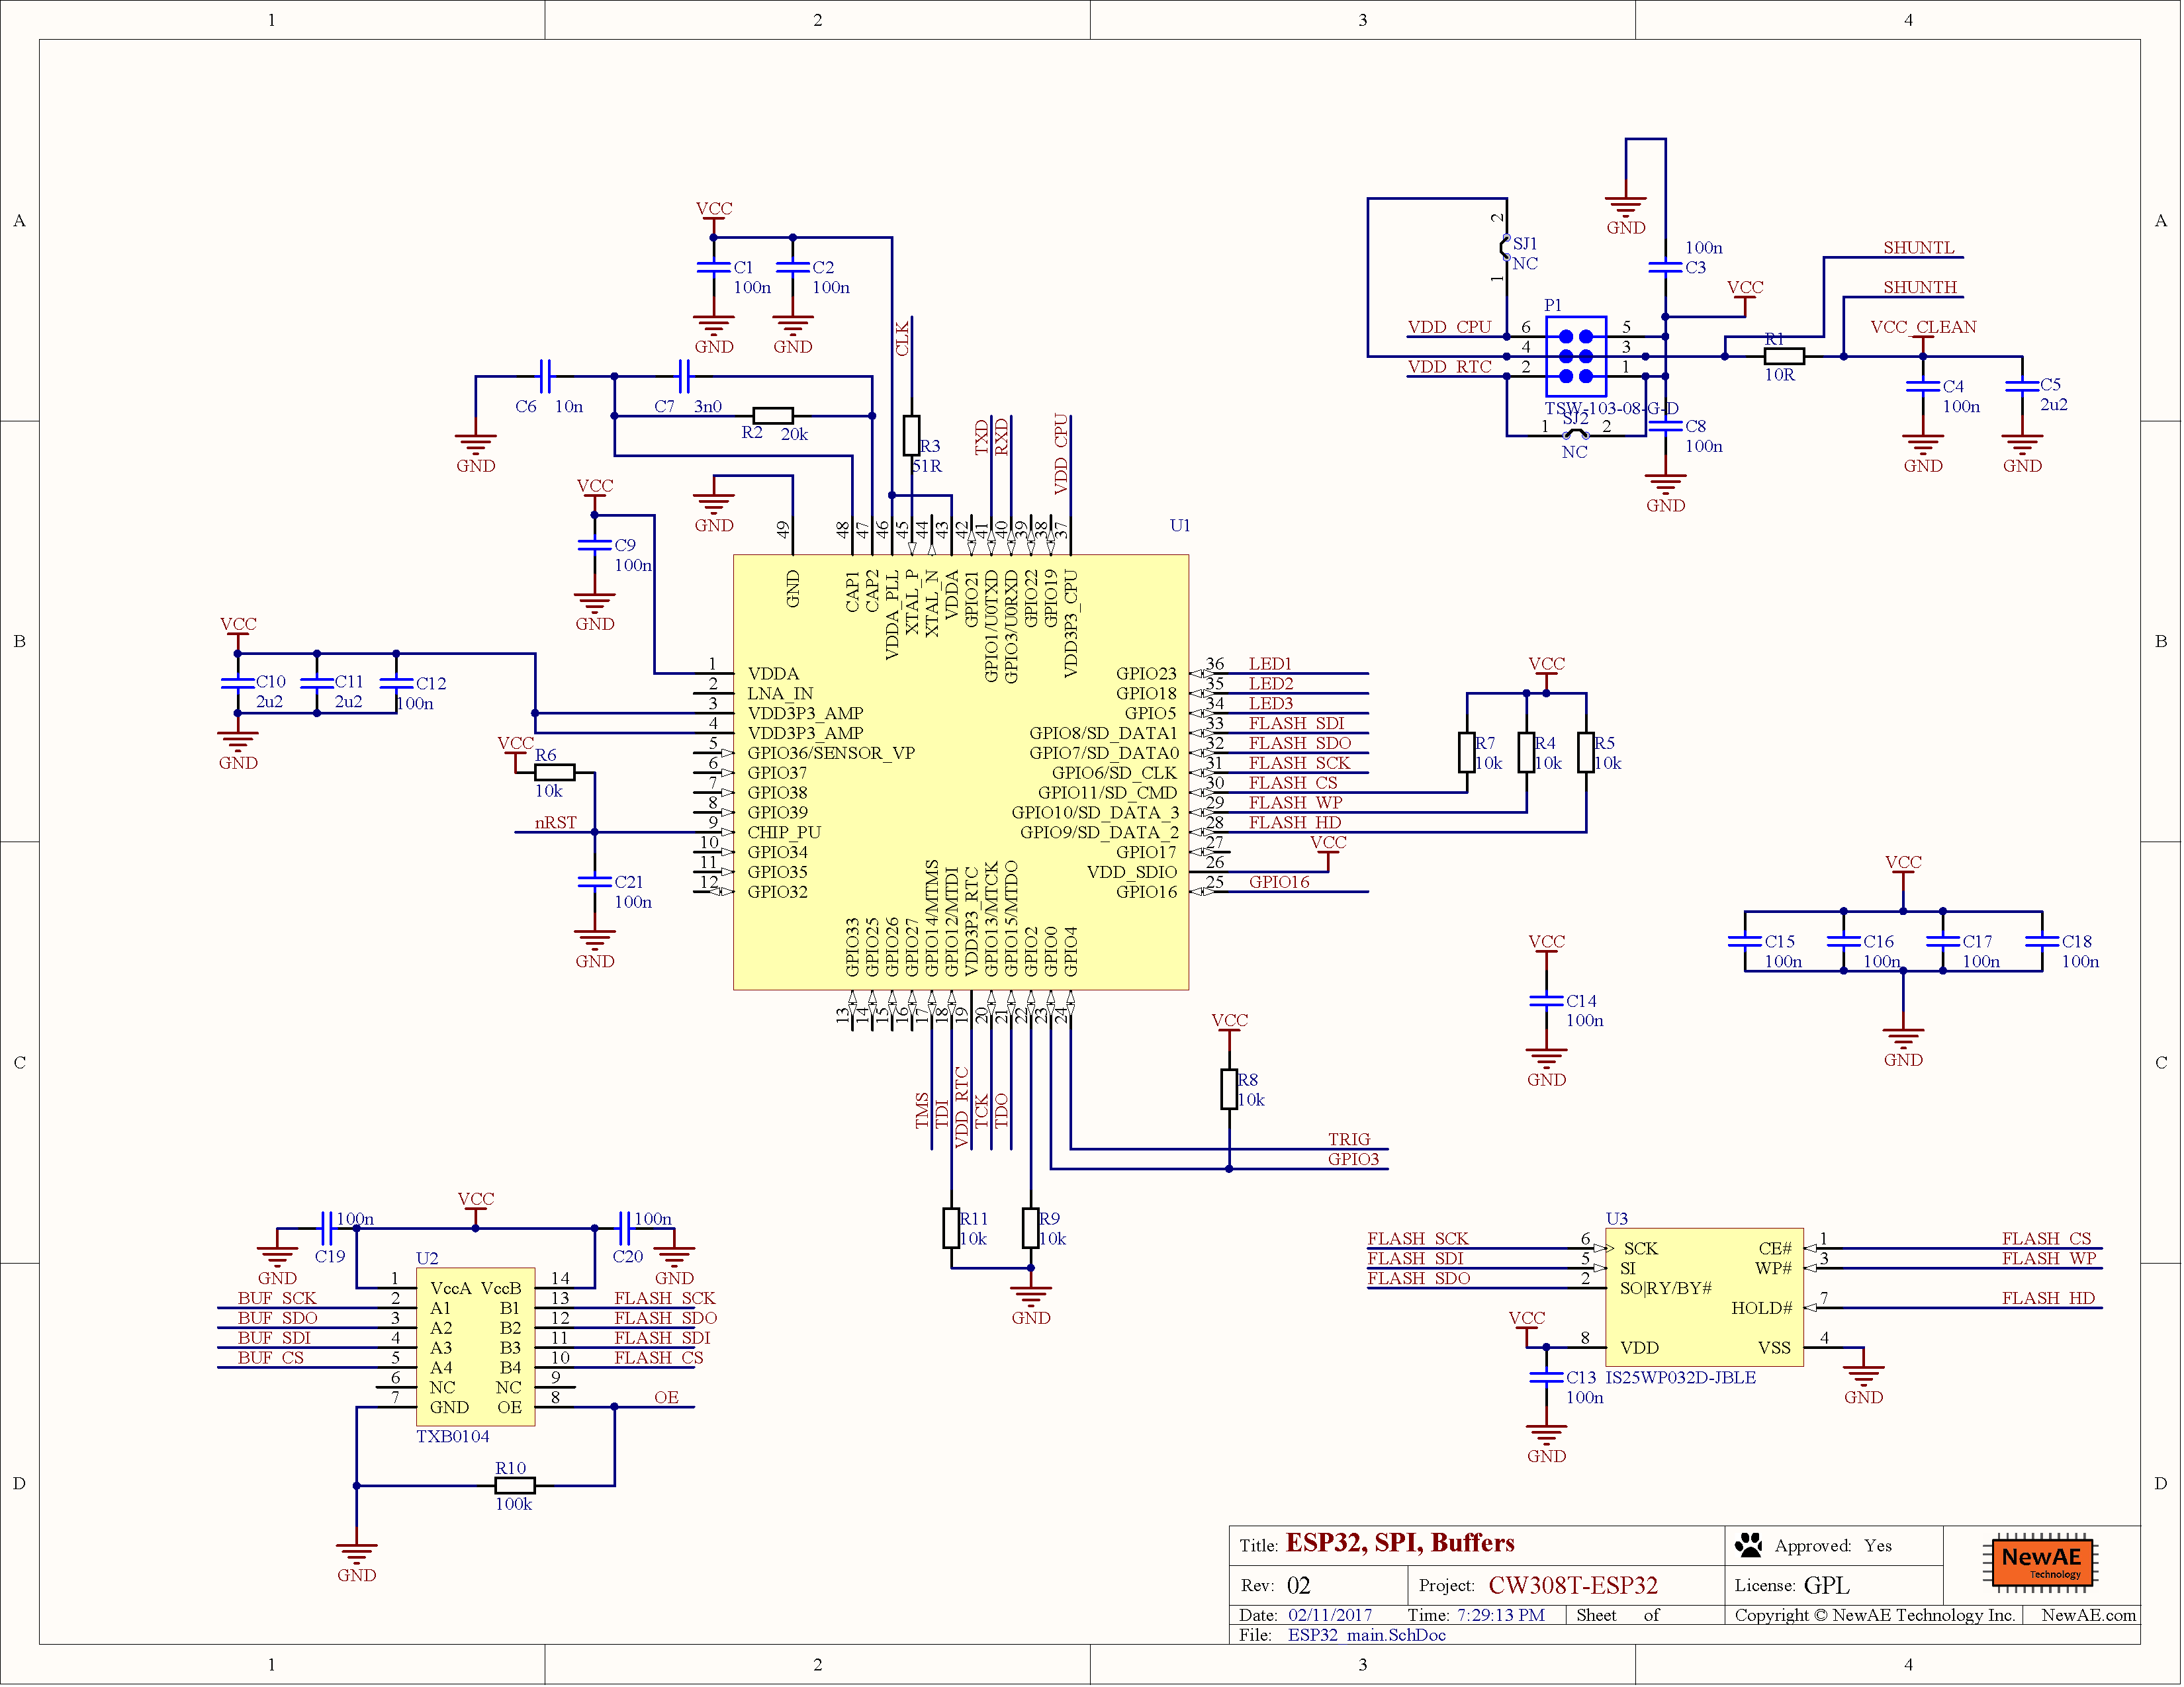
Task: Select the U1 ESP32 chip body
Action: [x=962, y=773]
